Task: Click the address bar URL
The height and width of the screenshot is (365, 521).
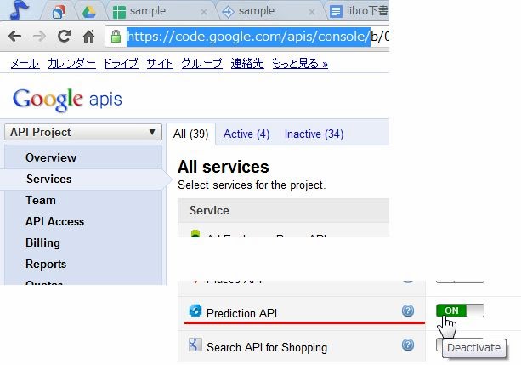Action: click(246, 37)
